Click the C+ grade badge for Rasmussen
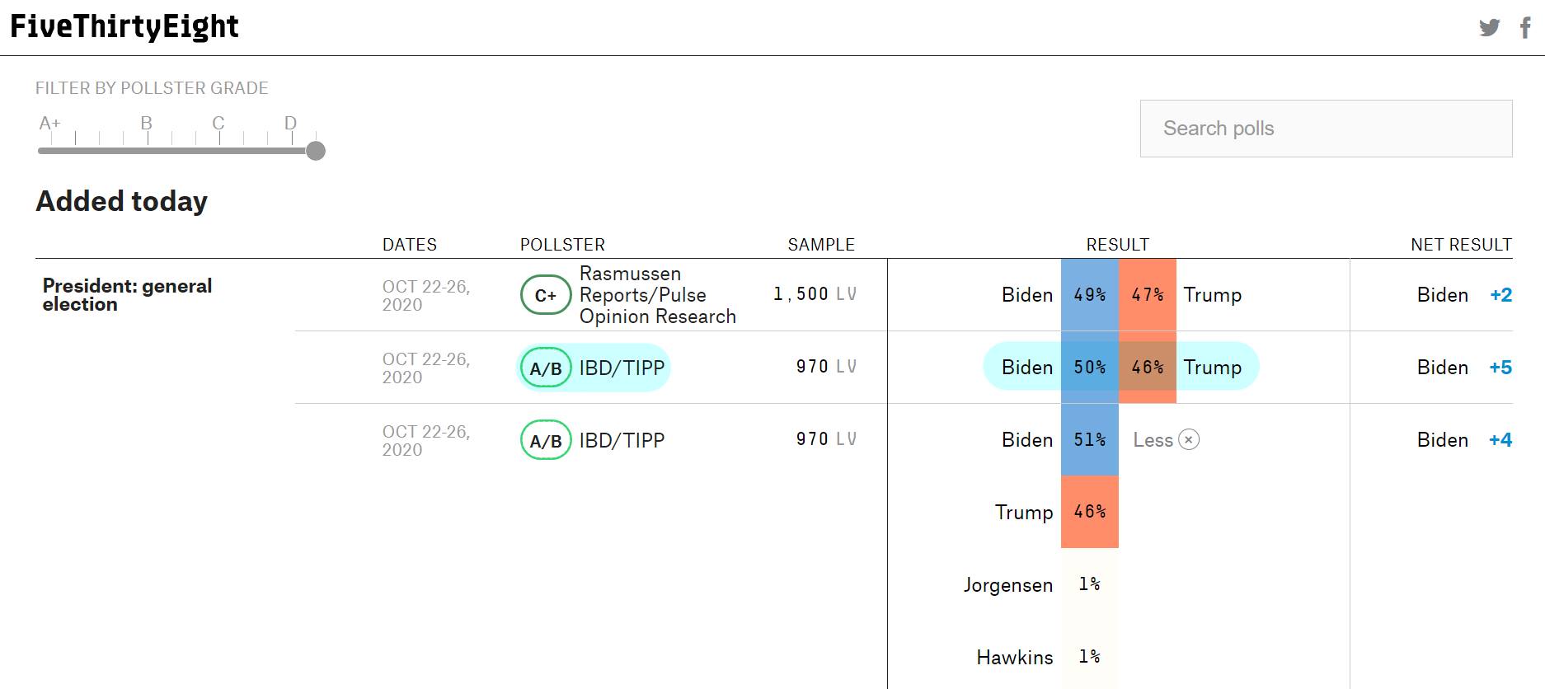1545x689 pixels. pyautogui.click(x=546, y=295)
